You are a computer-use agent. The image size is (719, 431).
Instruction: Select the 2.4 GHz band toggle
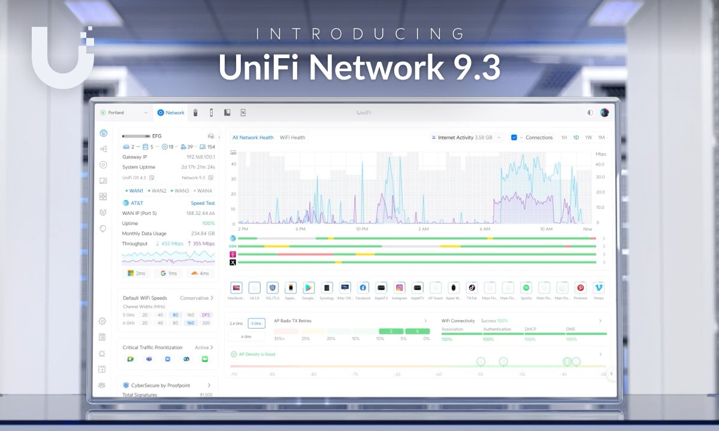pos(236,323)
